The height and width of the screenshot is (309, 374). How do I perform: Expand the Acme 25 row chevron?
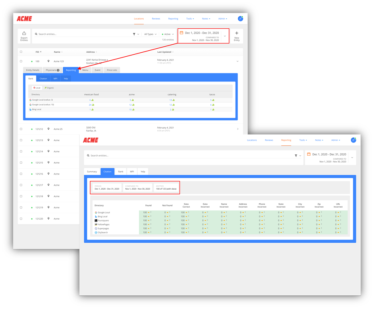tap(238, 129)
